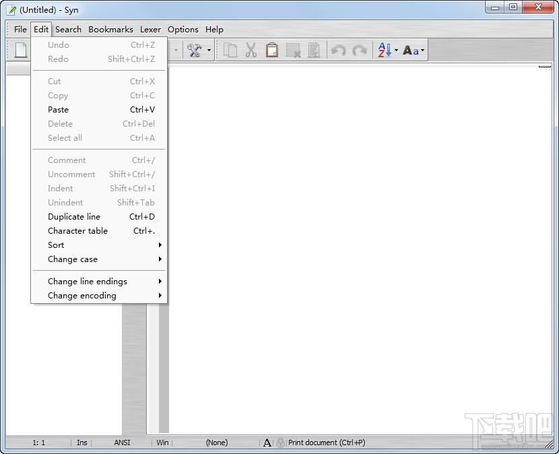The height and width of the screenshot is (454, 559).
Task: Select Indent entry in Edit menu
Action: [x=99, y=189]
